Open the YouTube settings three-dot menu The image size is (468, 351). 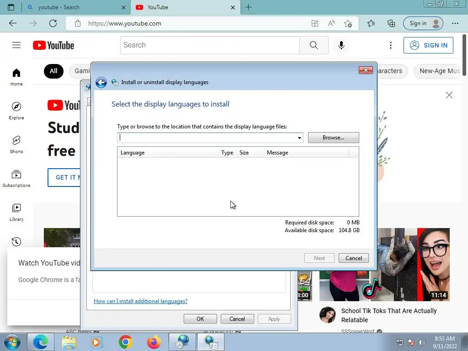tap(391, 45)
